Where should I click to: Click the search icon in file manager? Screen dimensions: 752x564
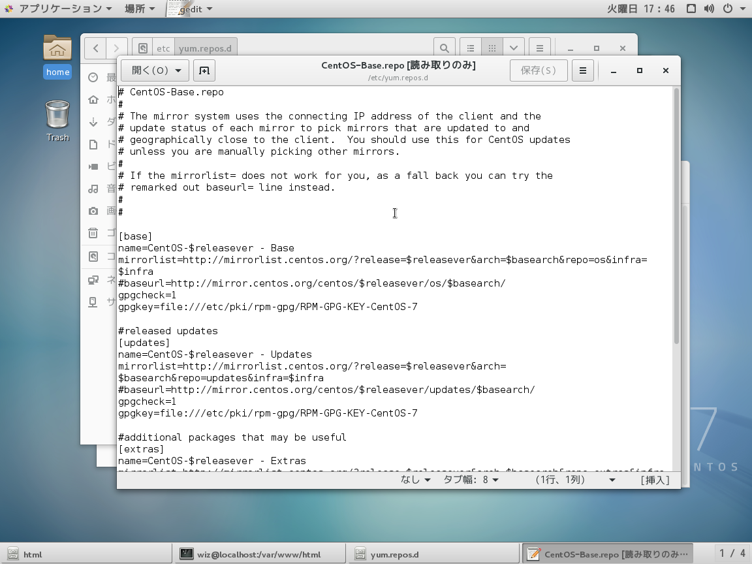444,48
